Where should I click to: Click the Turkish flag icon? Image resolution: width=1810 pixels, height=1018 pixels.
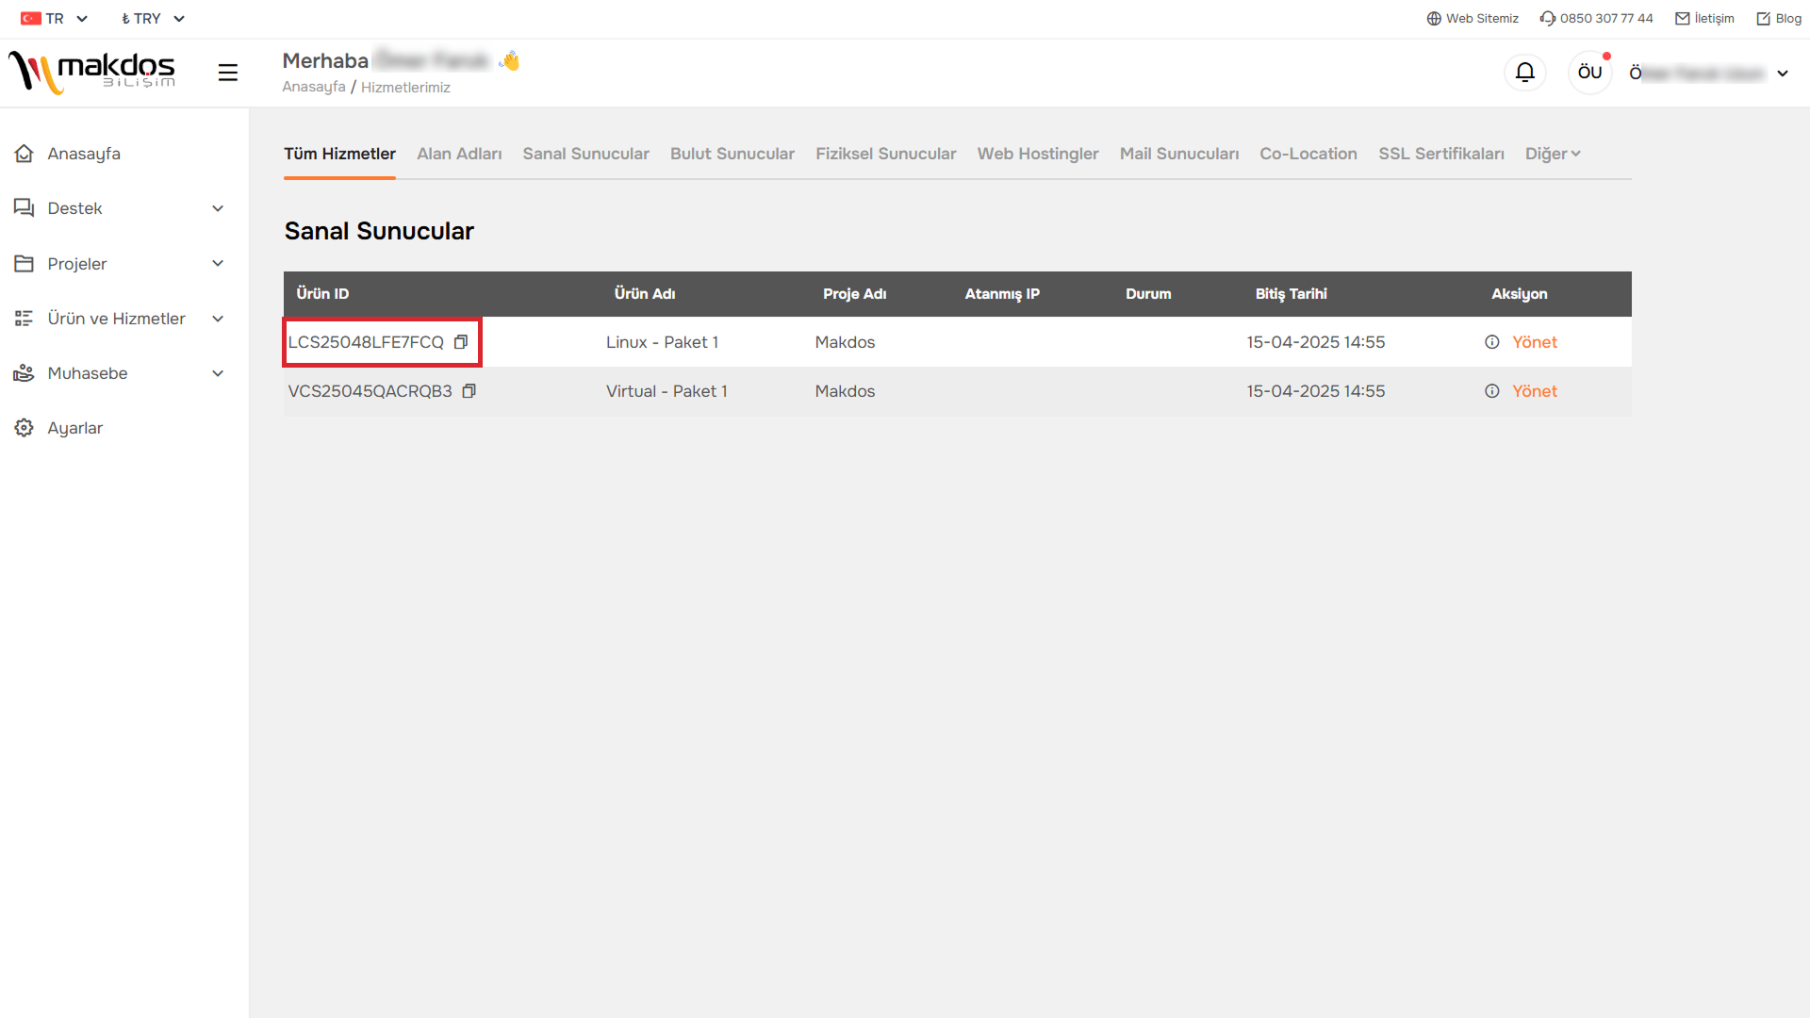tap(31, 19)
